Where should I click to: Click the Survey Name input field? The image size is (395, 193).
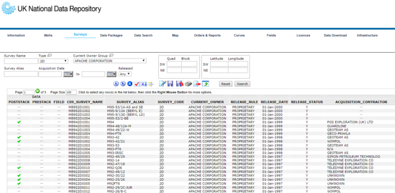[21, 61]
